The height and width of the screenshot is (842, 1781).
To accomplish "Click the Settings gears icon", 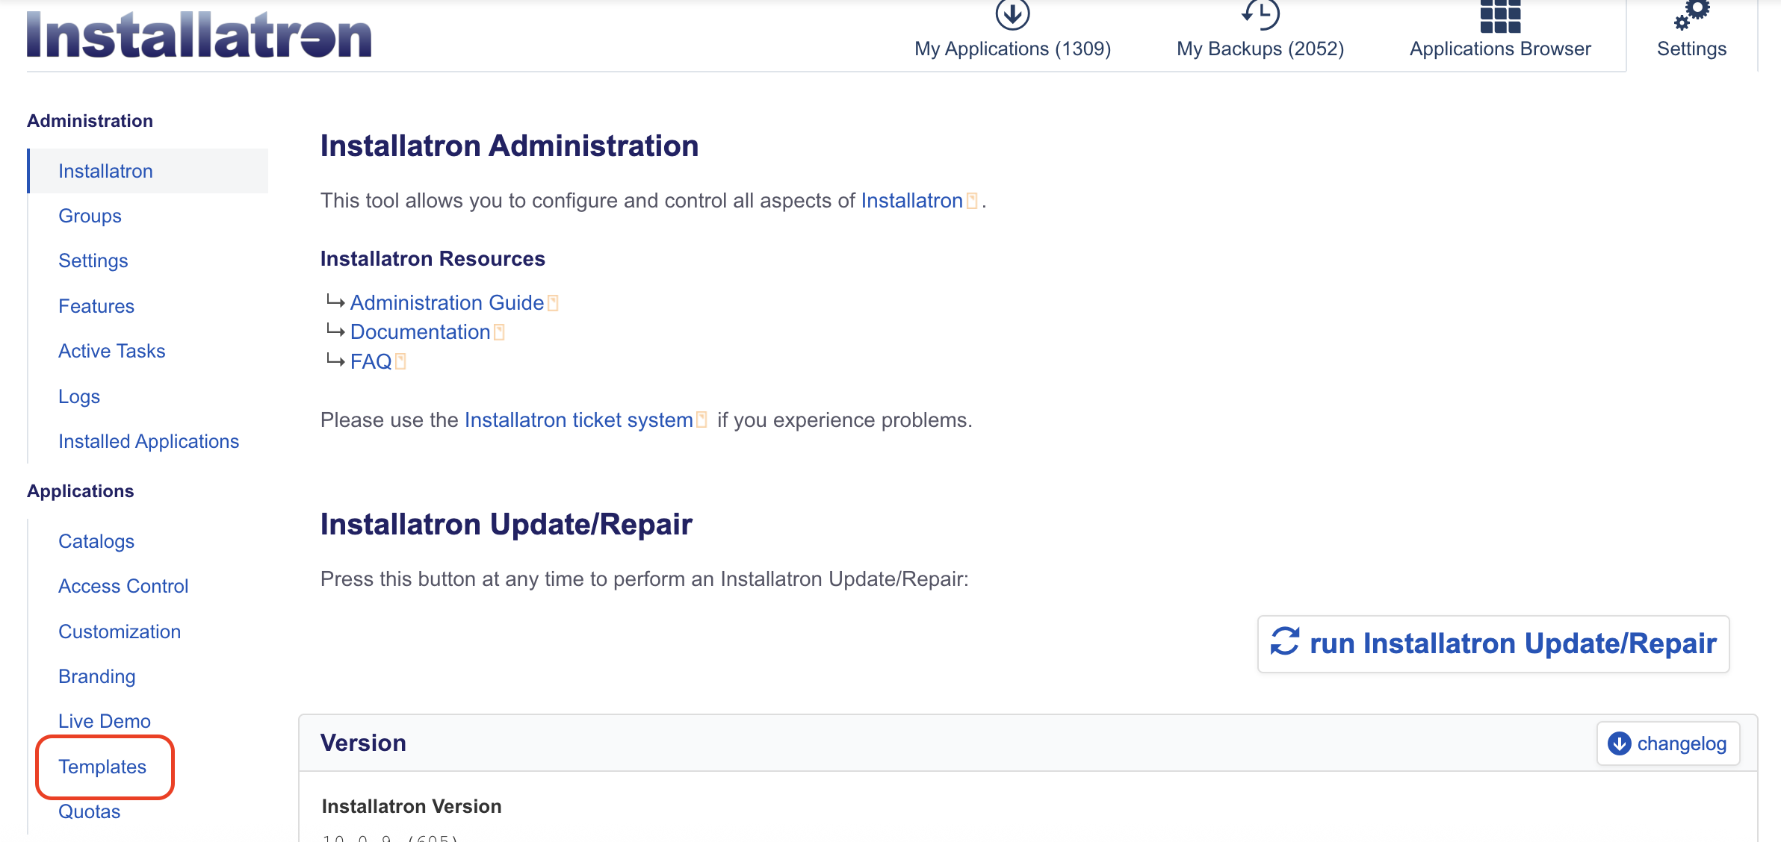I will coord(1691,15).
